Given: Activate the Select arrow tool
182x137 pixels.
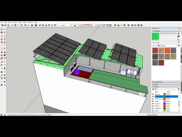Looking at the screenshot, I should coord(2,29).
